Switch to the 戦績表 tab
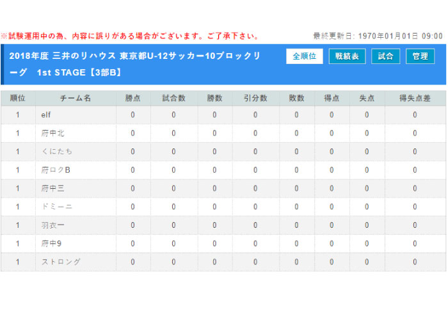The width and height of the screenshot is (448, 320). pos(348,56)
